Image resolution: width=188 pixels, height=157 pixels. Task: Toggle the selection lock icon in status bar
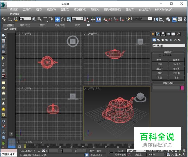(39, 151)
